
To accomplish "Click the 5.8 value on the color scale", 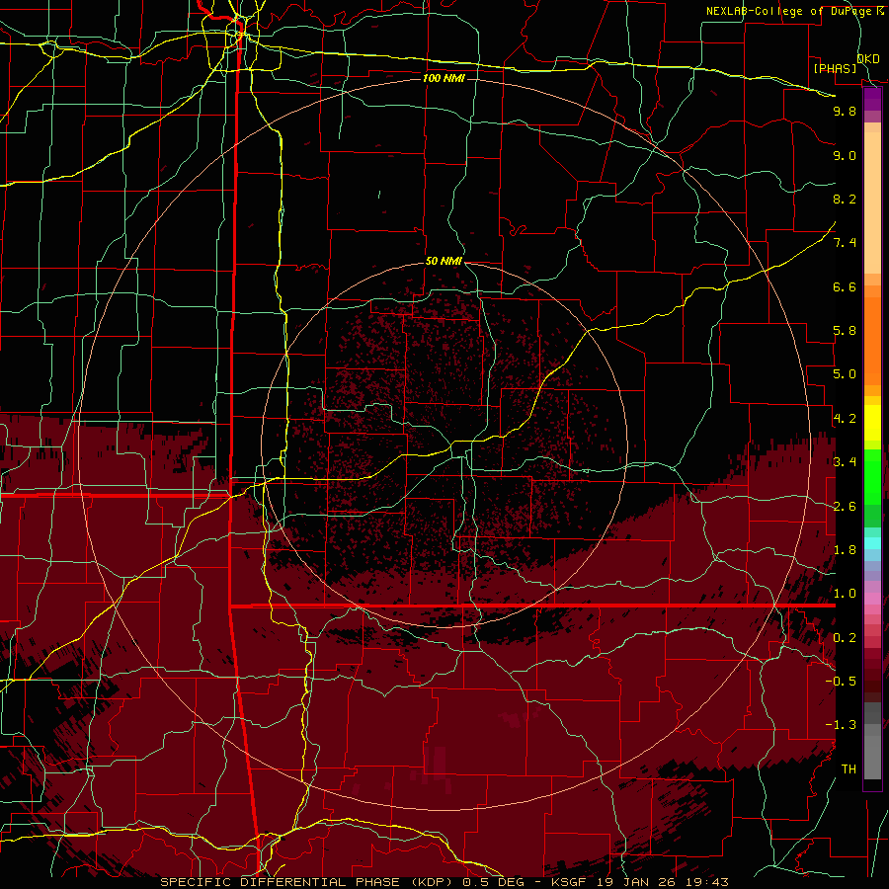I will click(x=845, y=331).
